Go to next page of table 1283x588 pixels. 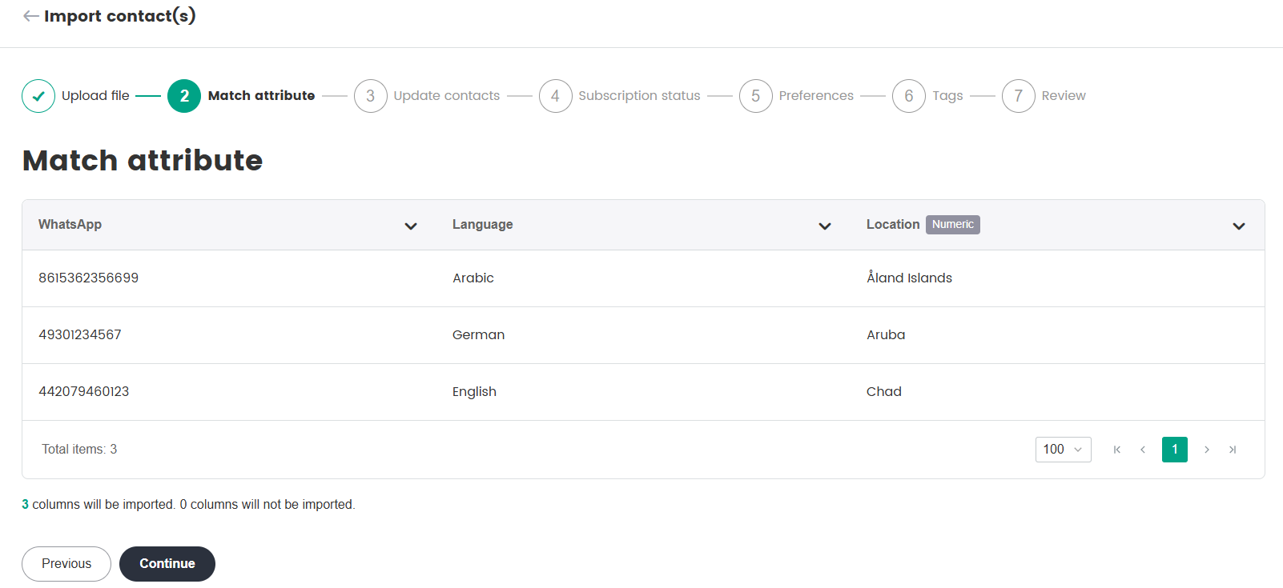point(1207,450)
